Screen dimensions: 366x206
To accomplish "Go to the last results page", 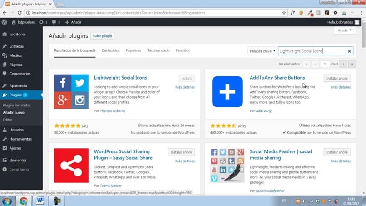I will pyautogui.click(x=352, y=64).
